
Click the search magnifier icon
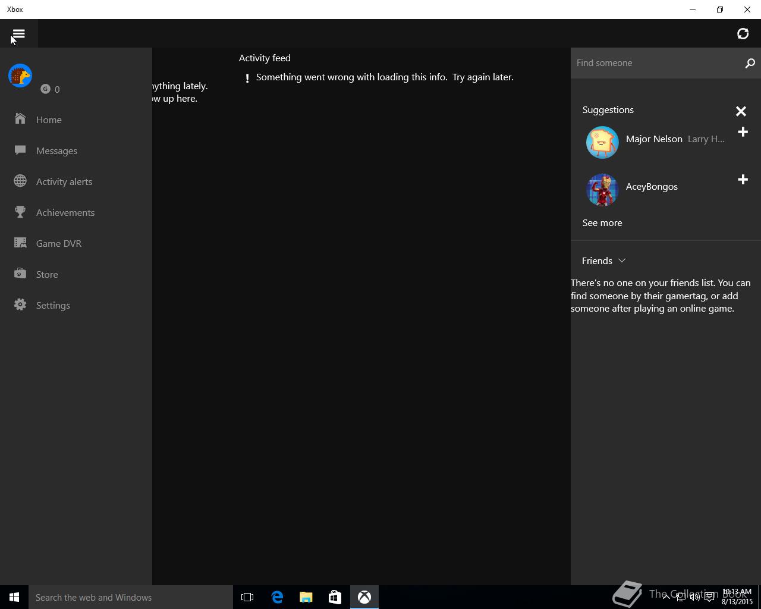point(750,63)
